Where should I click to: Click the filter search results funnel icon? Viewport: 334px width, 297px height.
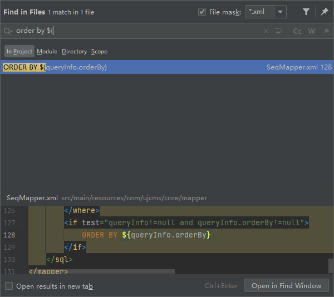coord(306,12)
